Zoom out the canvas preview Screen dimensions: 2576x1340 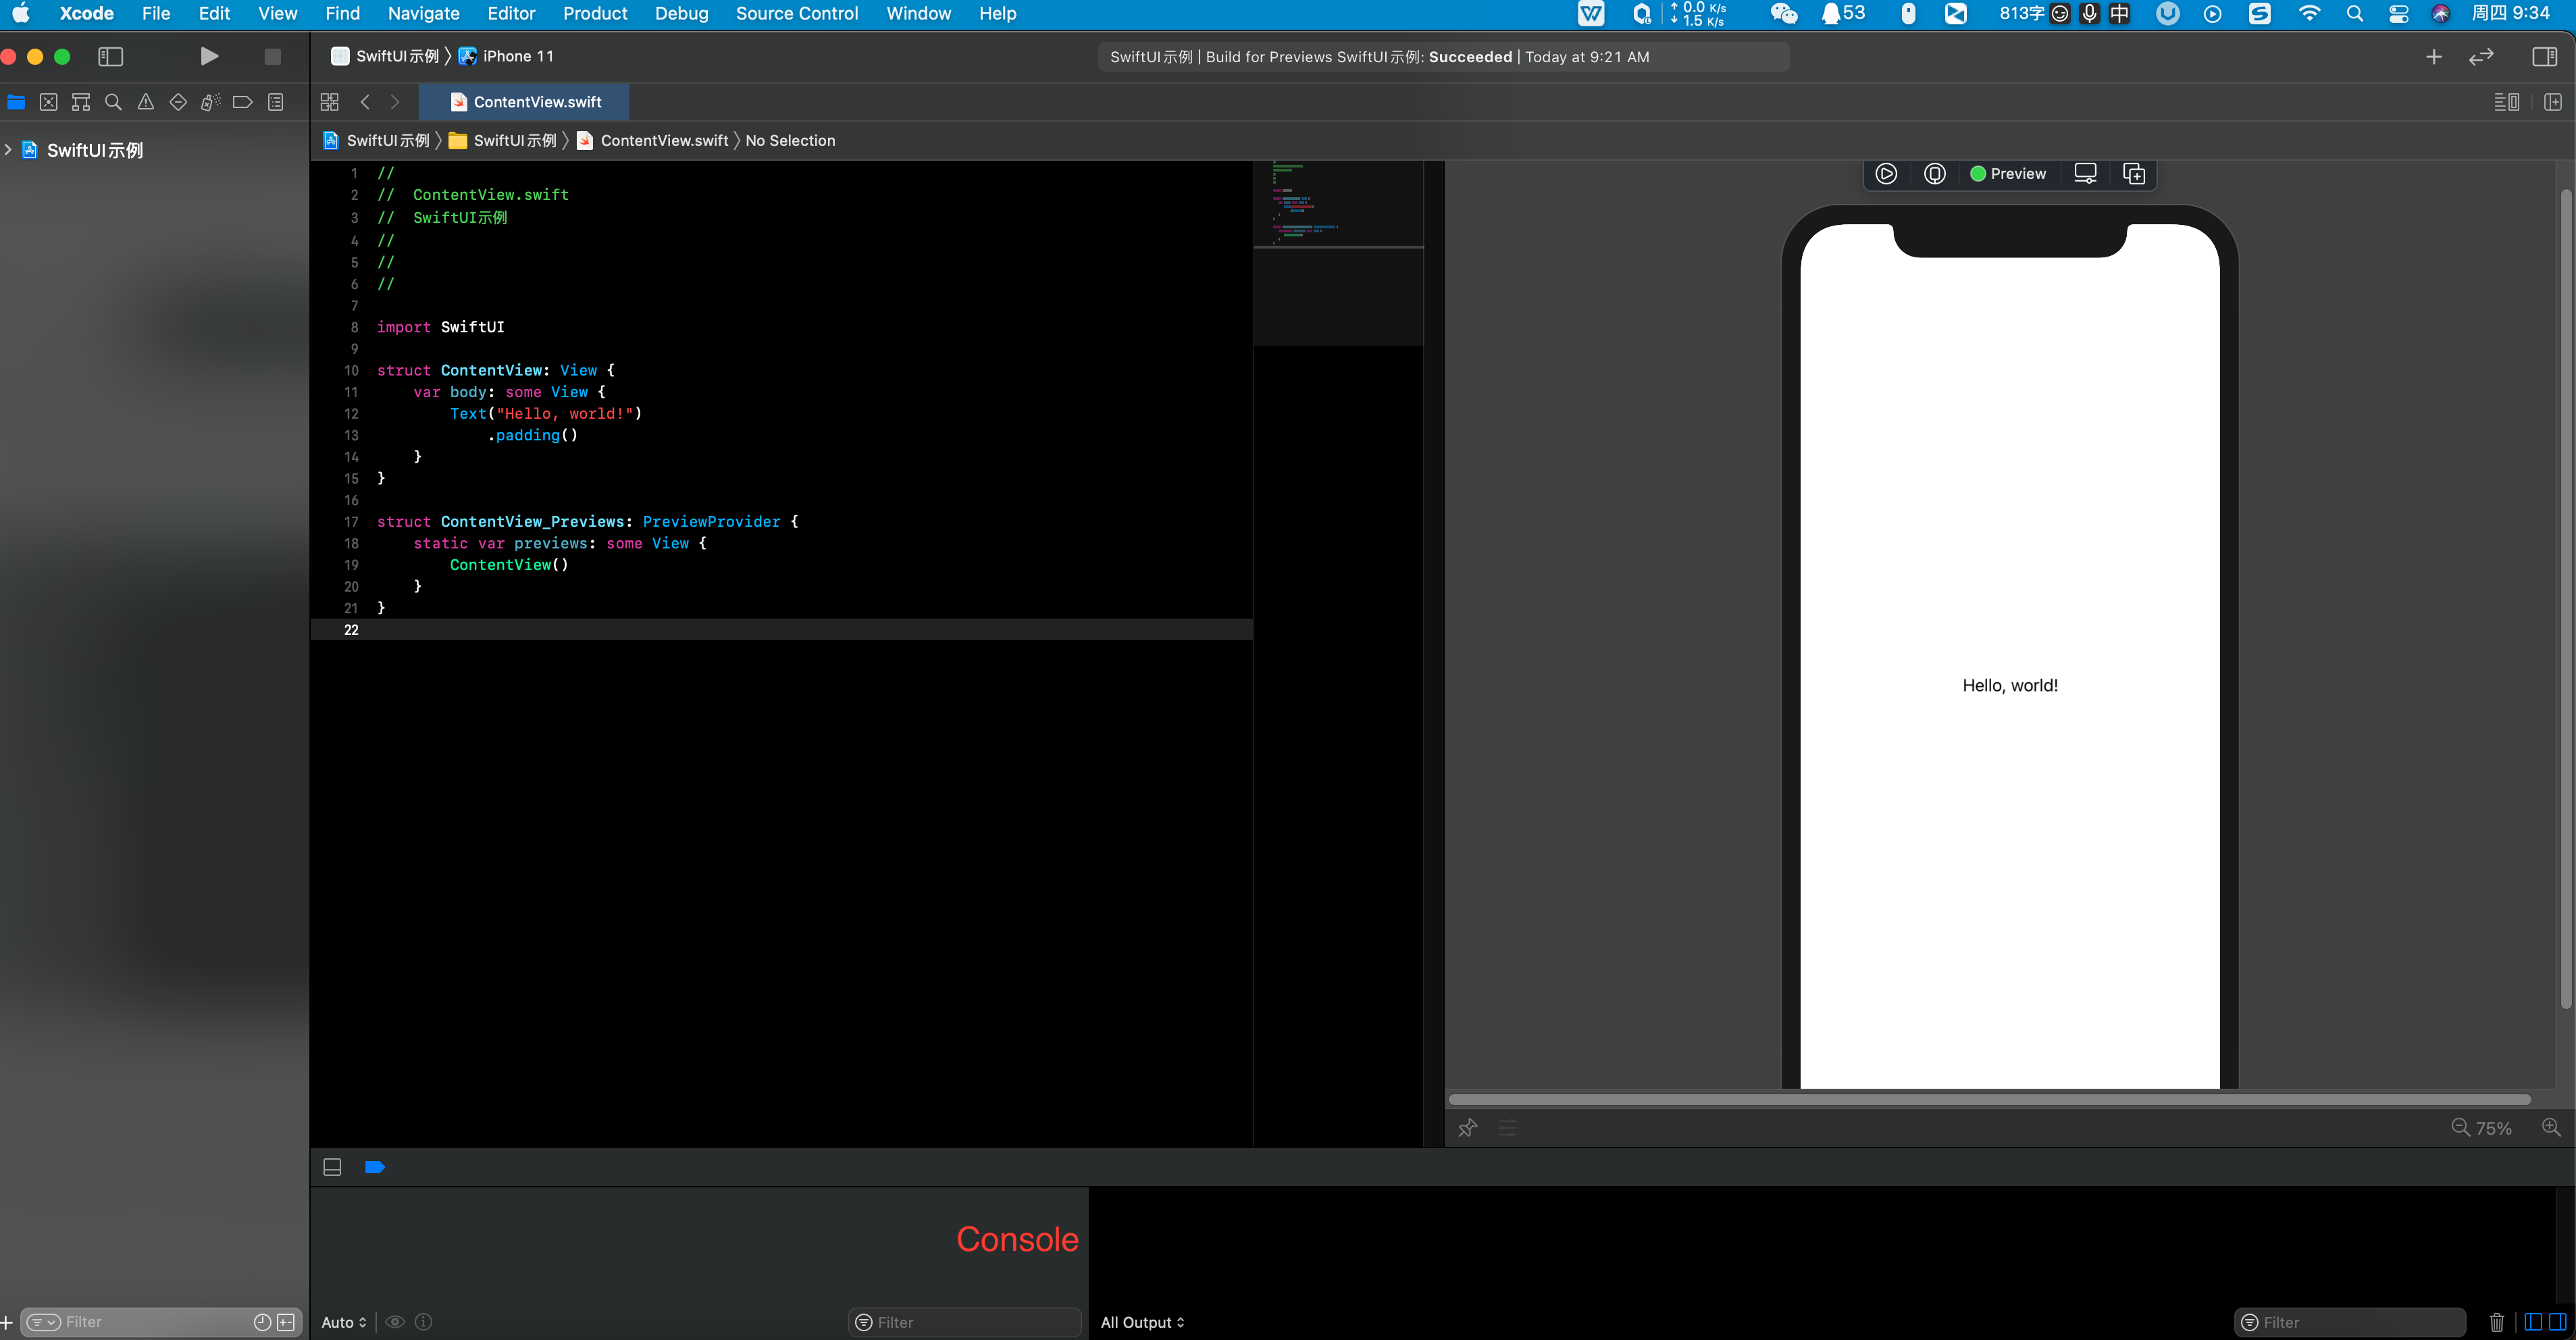[x=2461, y=1127]
